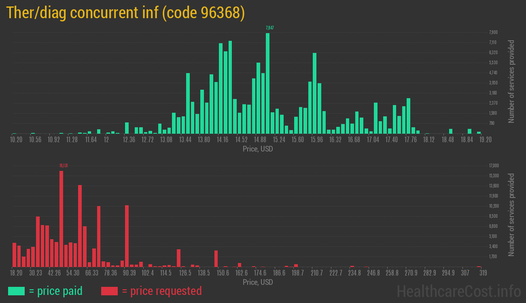Click the 10.20 tick at the upper axis start

(16, 140)
